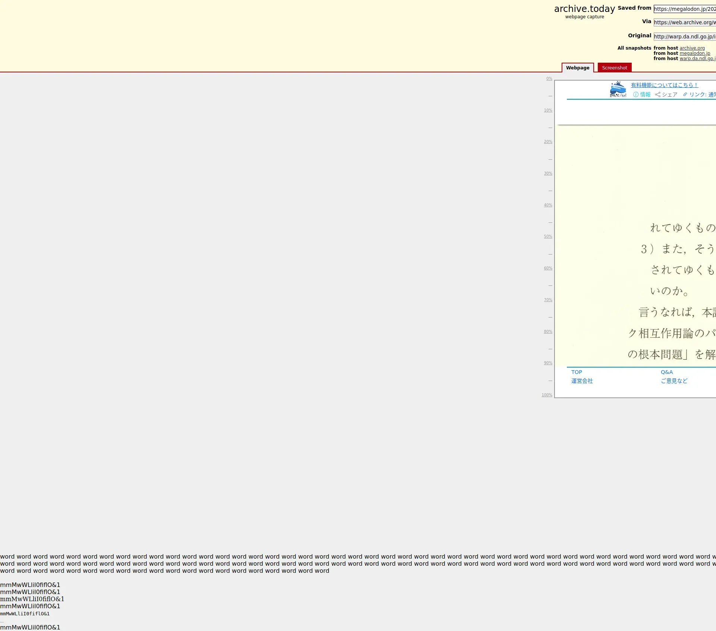Screen dimensions: 716x631
Task: Click the リンク chain link icon
Action: pyautogui.click(x=685, y=95)
